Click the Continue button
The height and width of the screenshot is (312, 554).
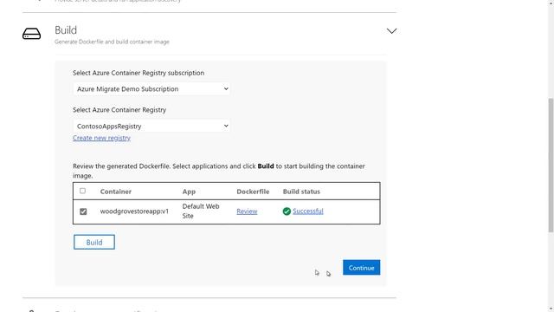tap(362, 268)
